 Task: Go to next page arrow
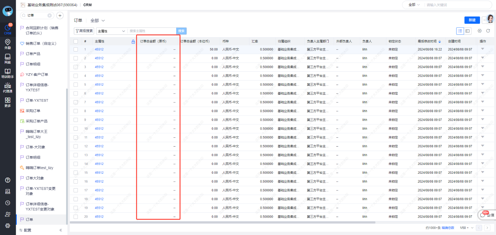pyautogui.click(x=487, y=228)
